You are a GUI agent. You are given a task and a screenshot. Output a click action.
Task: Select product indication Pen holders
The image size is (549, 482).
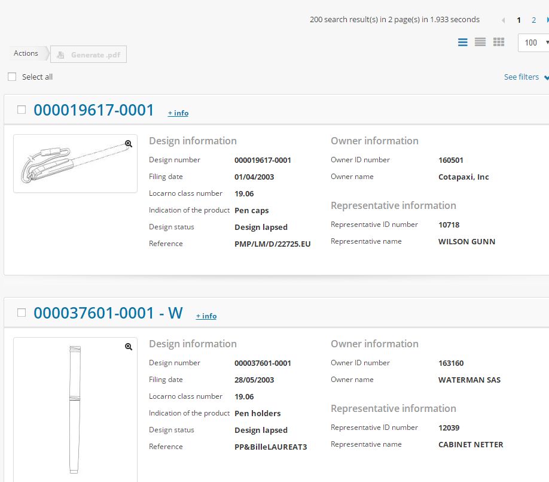tap(258, 414)
